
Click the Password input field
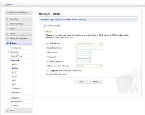pyautogui.click(x=84, y=57)
